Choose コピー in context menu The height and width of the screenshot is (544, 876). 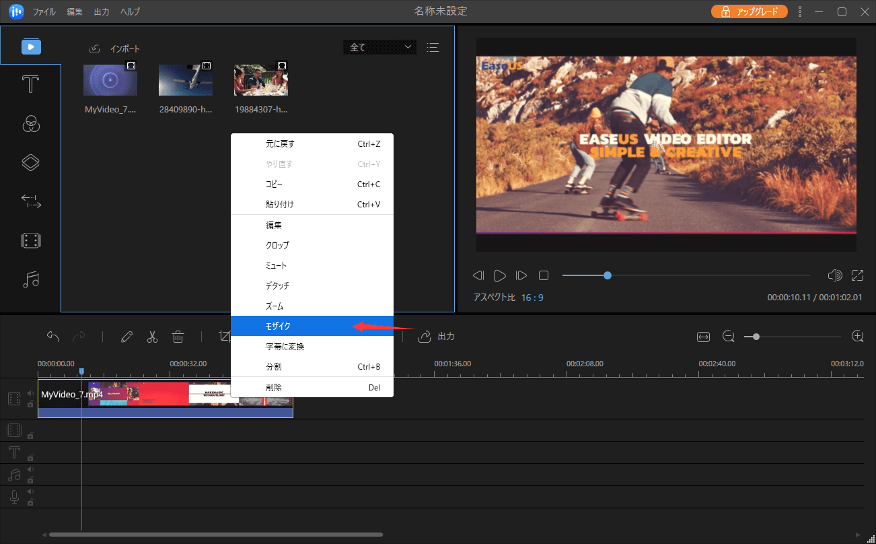[x=312, y=184]
